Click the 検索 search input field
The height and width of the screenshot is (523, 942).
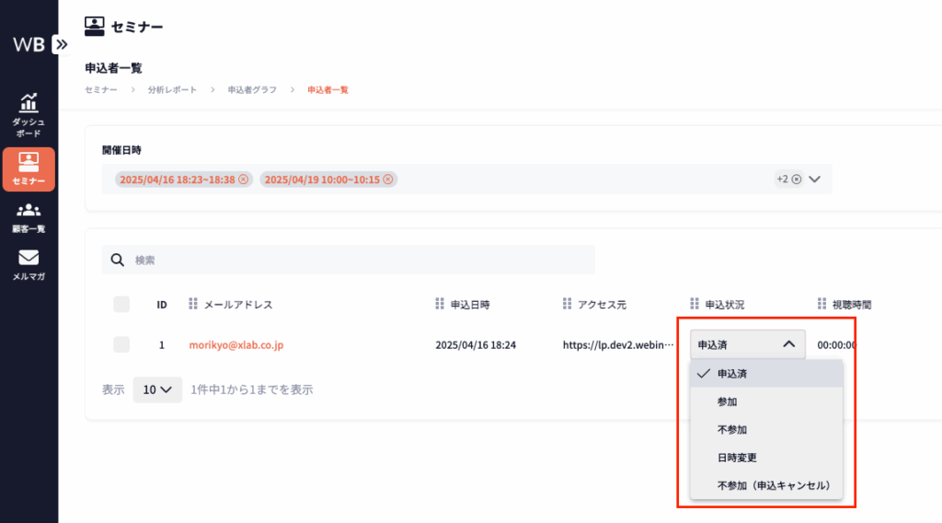(x=359, y=261)
